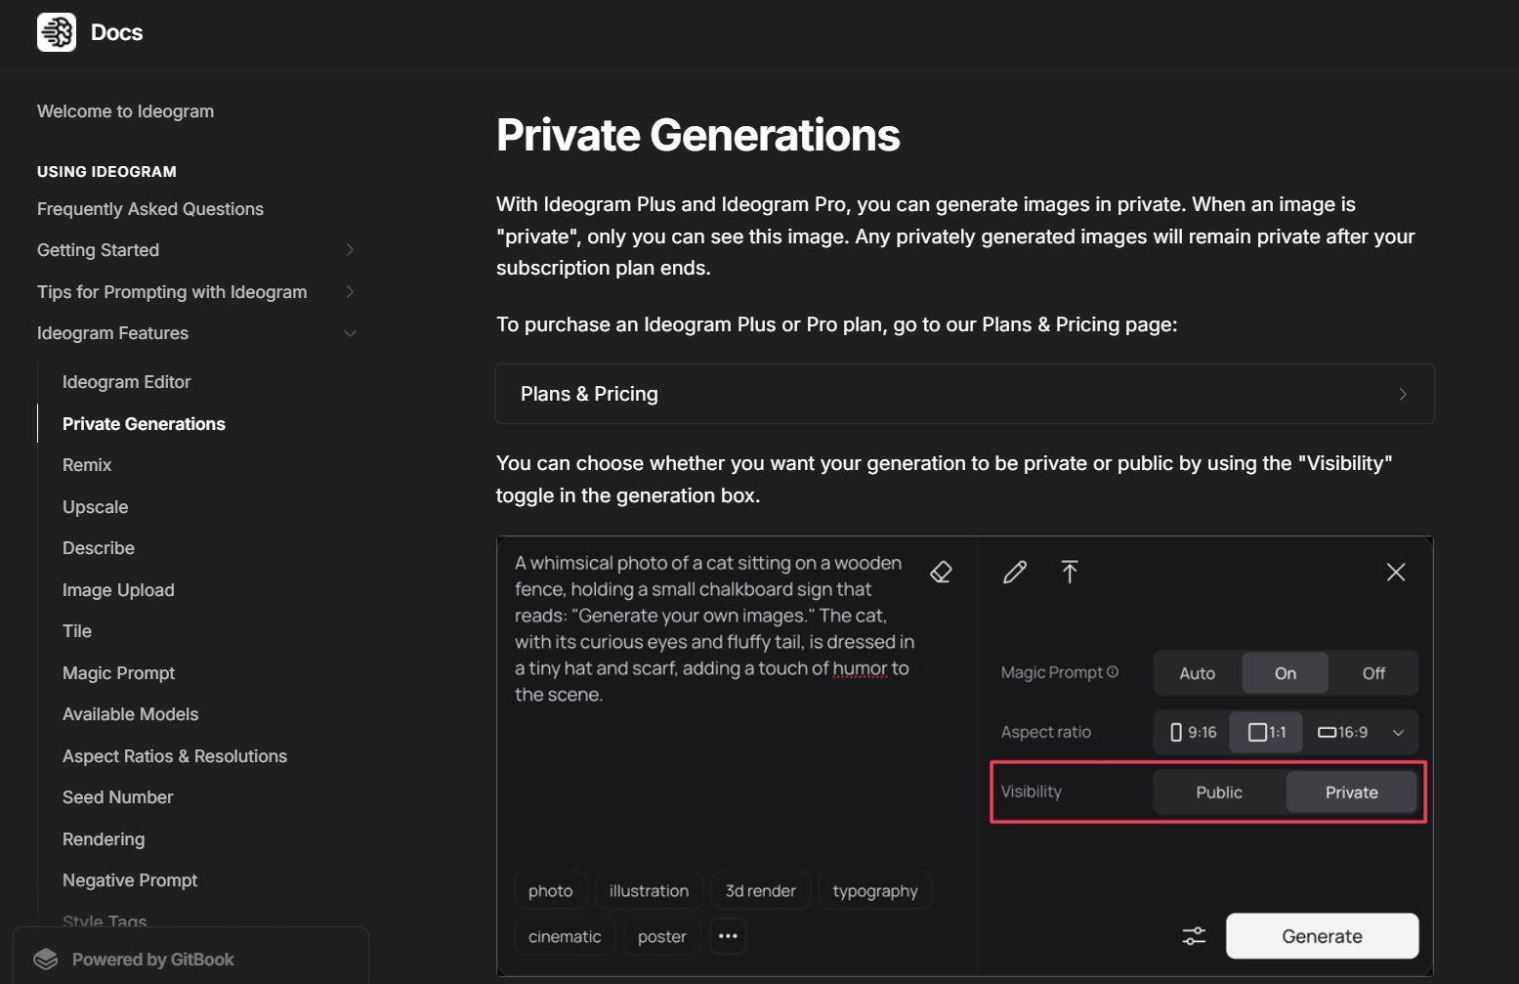Image resolution: width=1519 pixels, height=984 pixels.
Task: Set Magic Prompt to Off
Action: [1372, 672]
